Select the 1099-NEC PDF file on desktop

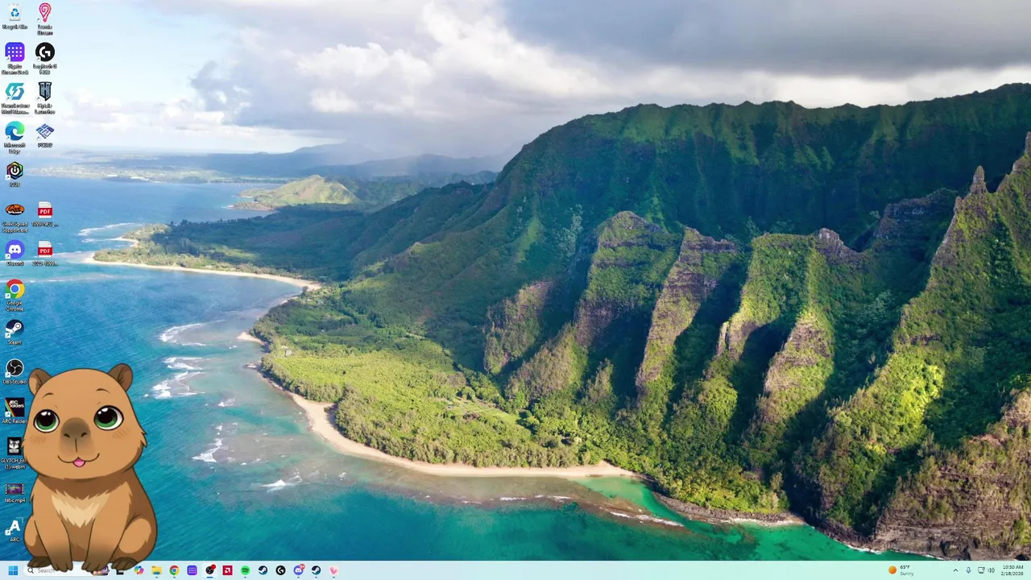(44, 213)
